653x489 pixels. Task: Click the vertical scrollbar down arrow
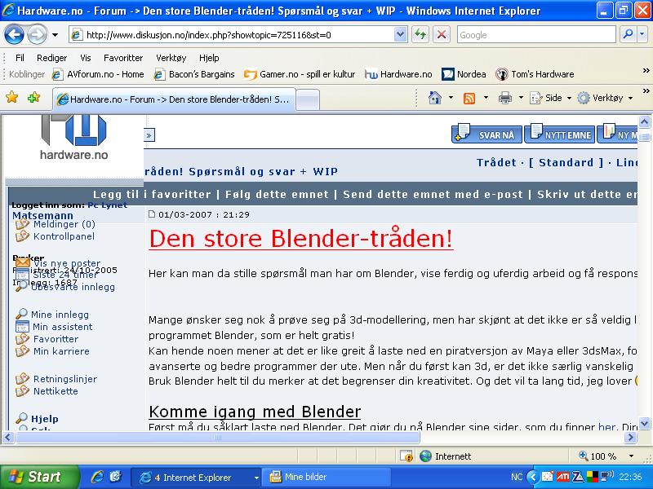(644, 423)
